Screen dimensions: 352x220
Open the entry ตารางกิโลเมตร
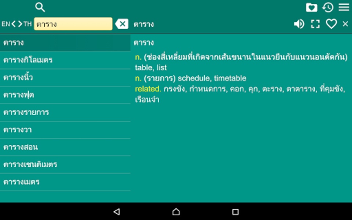(65, 60)
